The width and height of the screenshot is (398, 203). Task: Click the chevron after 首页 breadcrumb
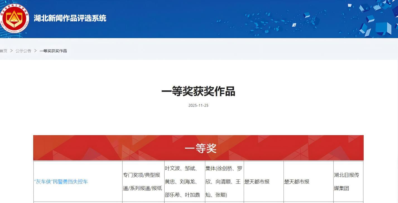coord(11,51)
